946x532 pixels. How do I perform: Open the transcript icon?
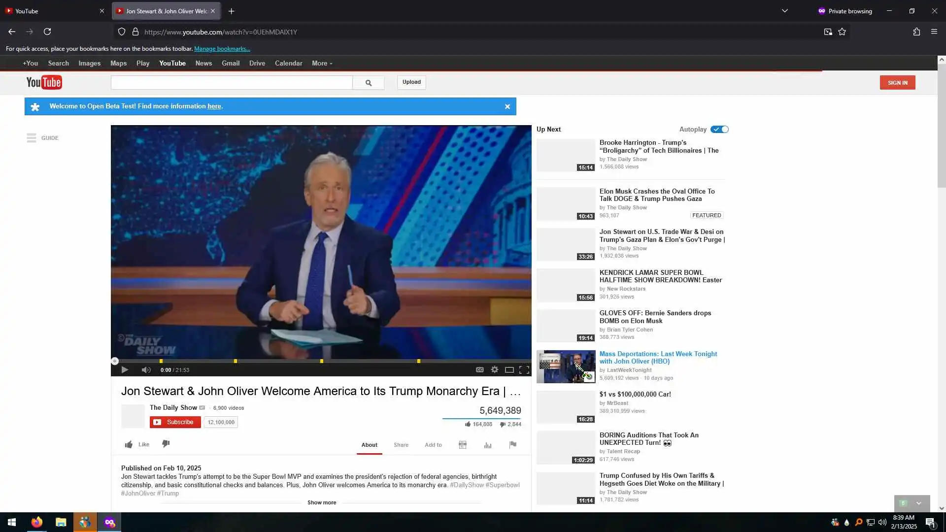(x=463, y=445)
